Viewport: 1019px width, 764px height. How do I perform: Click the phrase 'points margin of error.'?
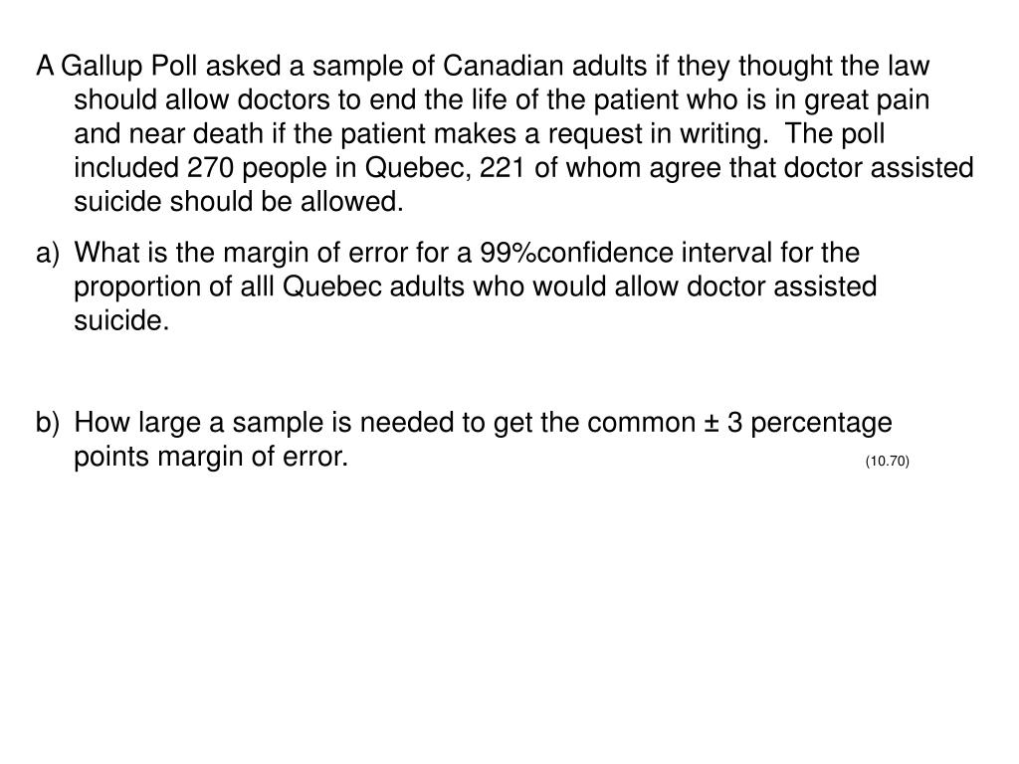click(211, 457)
